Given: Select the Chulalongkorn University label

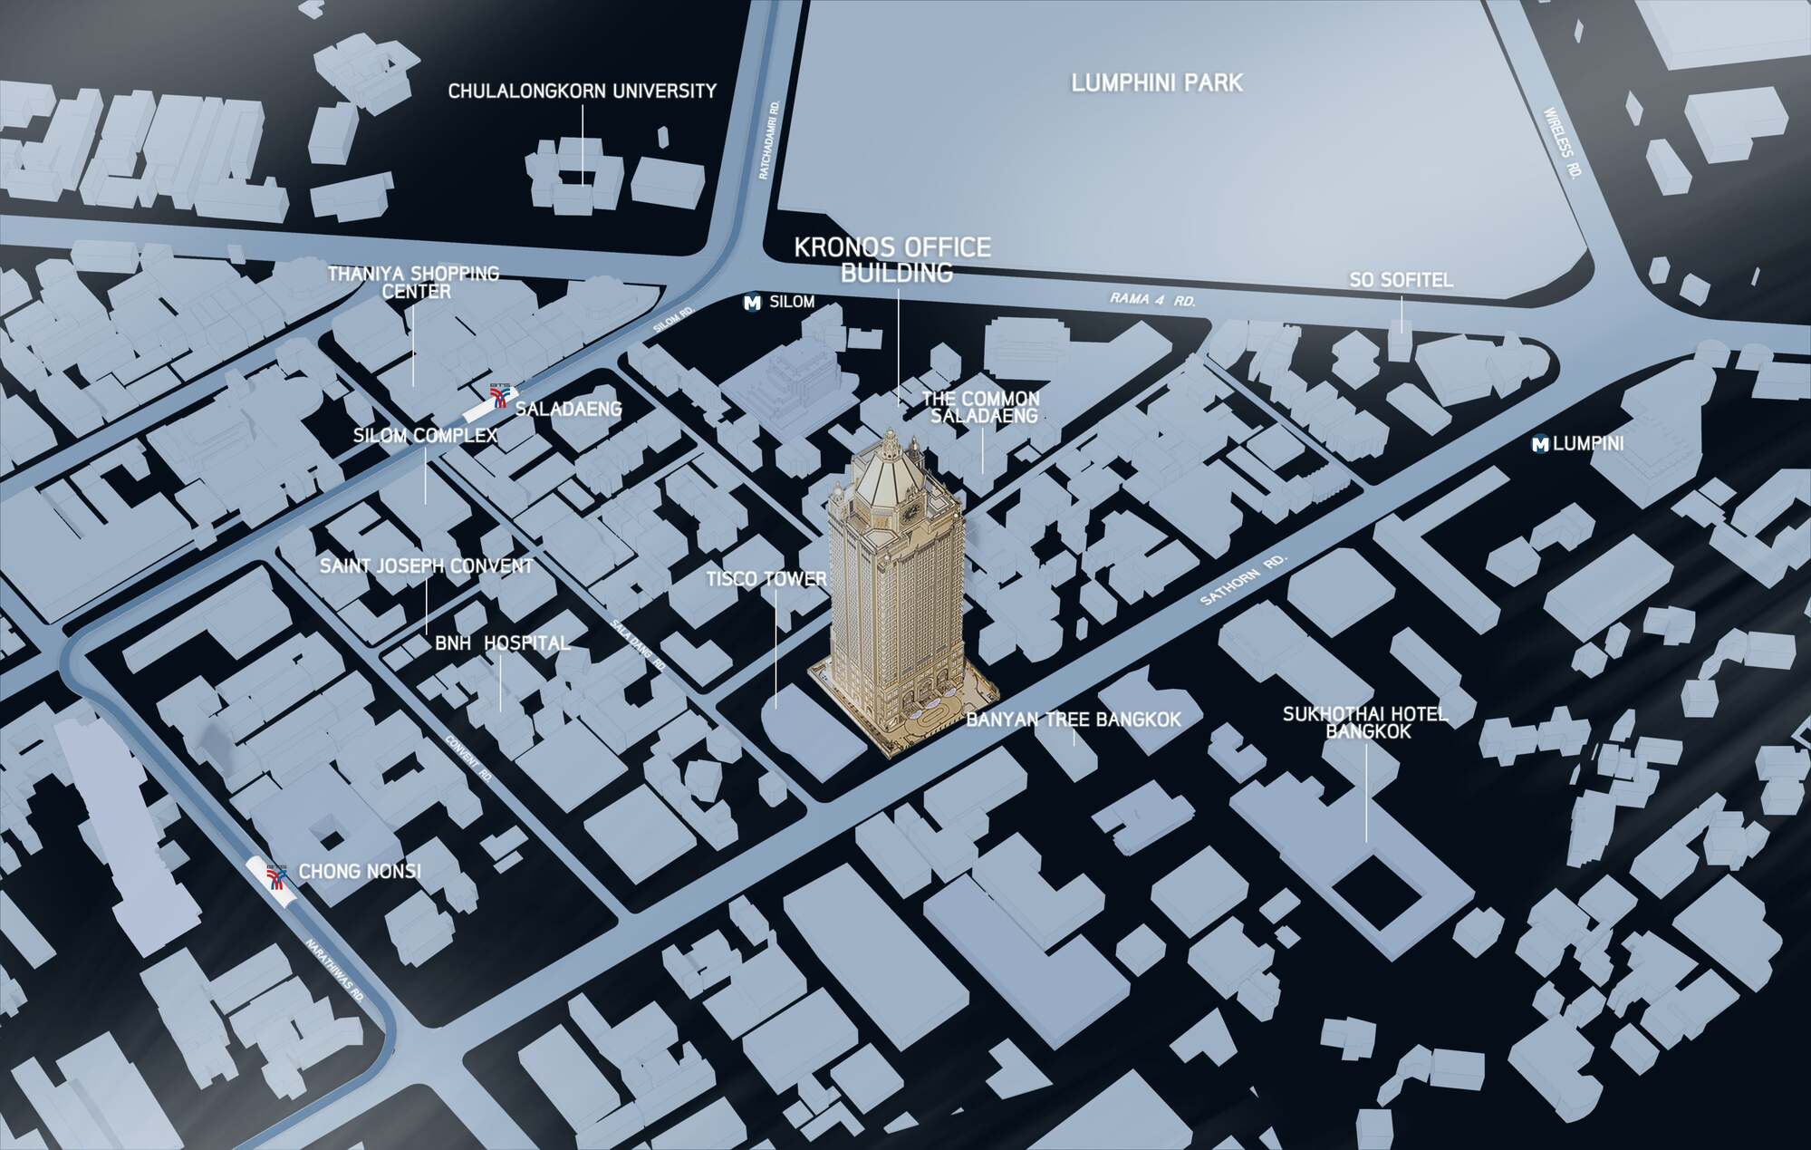Looking at the screenshot, I should click(582, 91).
